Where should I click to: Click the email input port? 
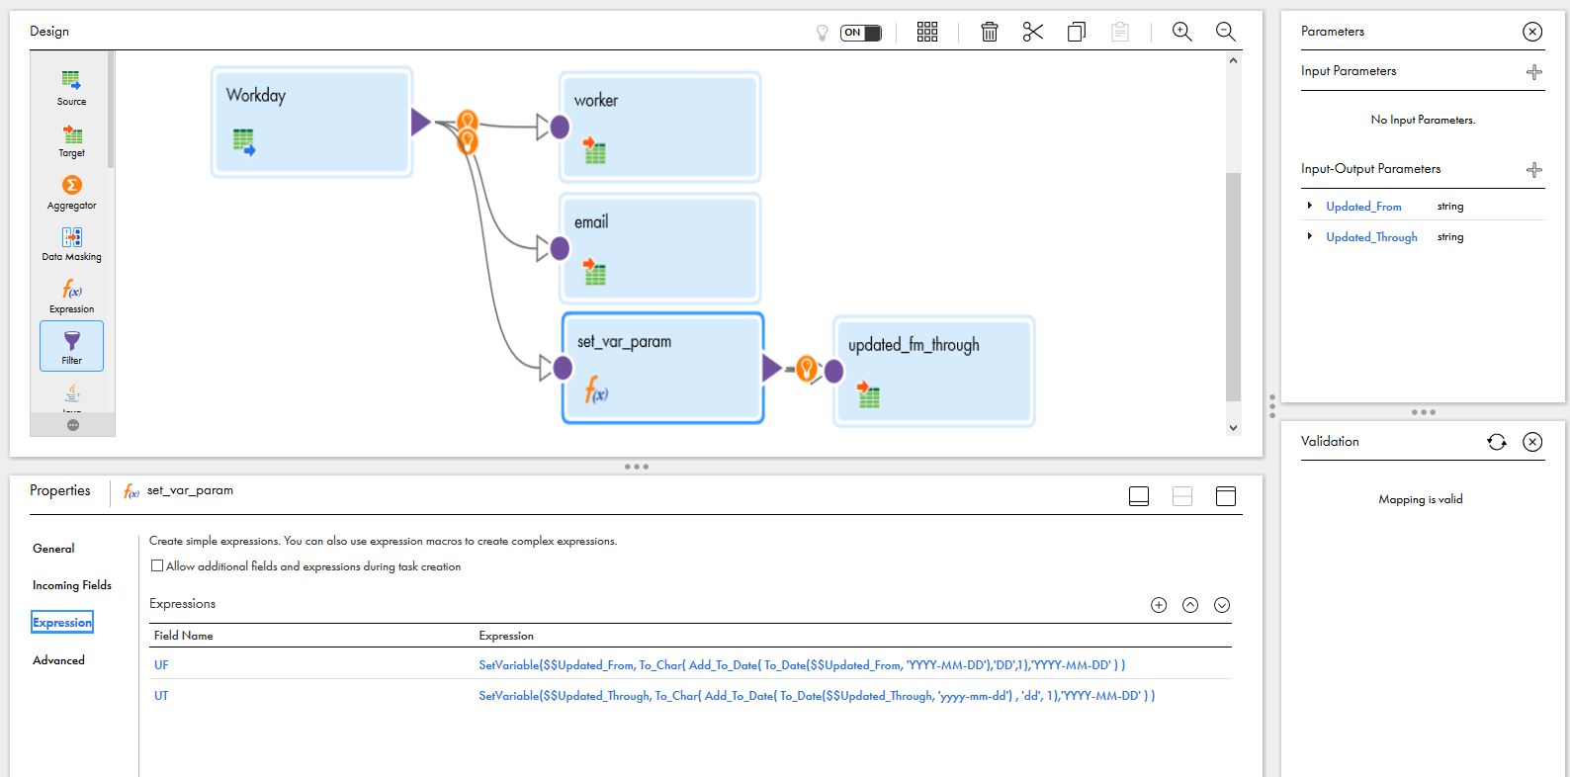pyautogui.click(x=560, y=248)
